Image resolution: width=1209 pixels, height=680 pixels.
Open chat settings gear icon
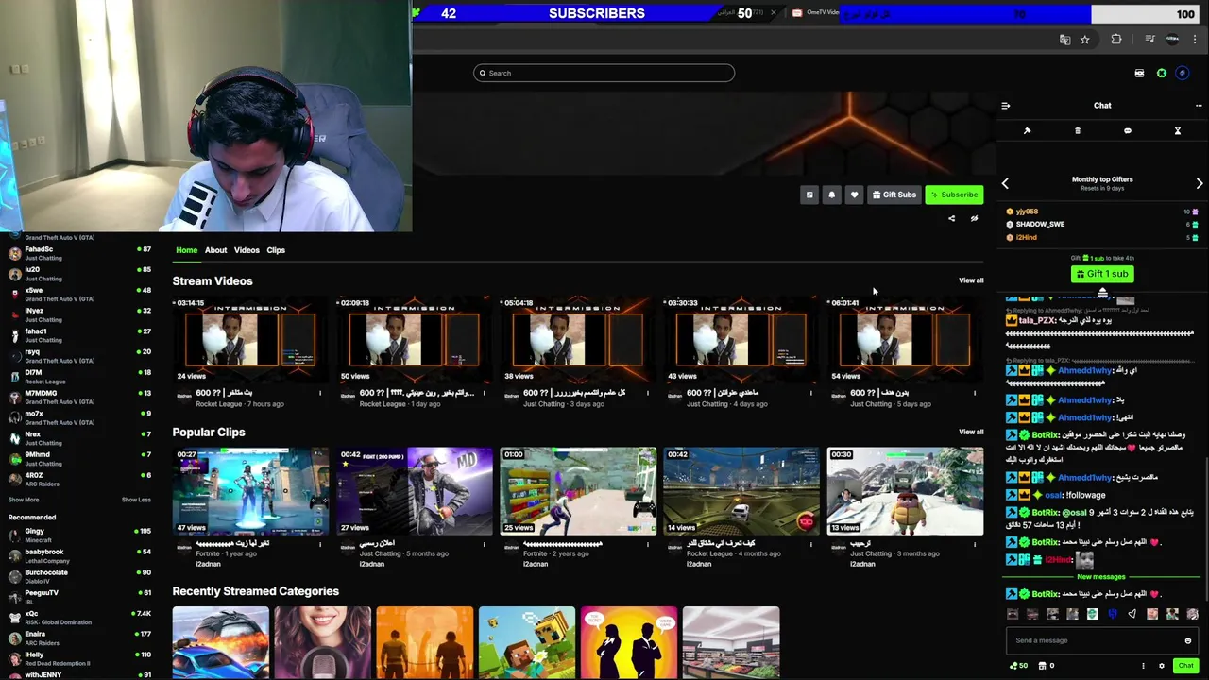[x=1162, y=666]
